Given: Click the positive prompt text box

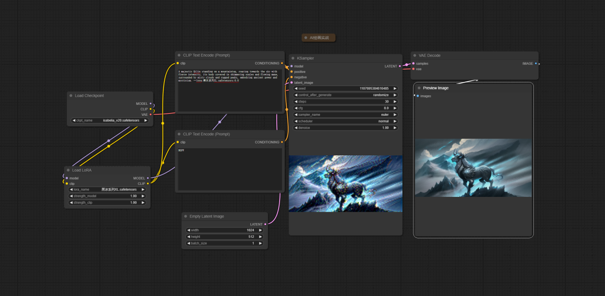Looking at the screenshot, I should point(229,90).
